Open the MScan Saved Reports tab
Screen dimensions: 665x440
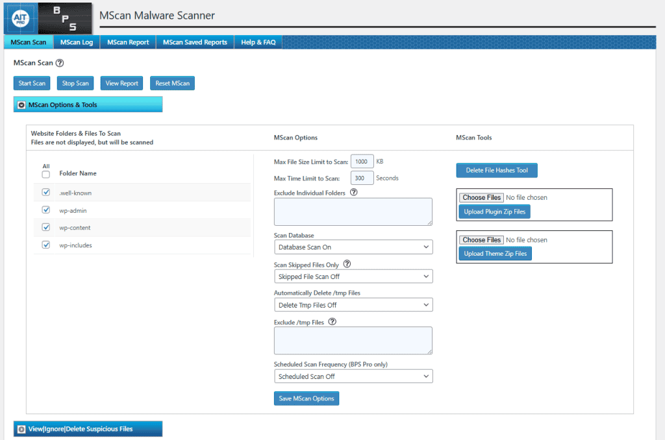coord(195,42)
